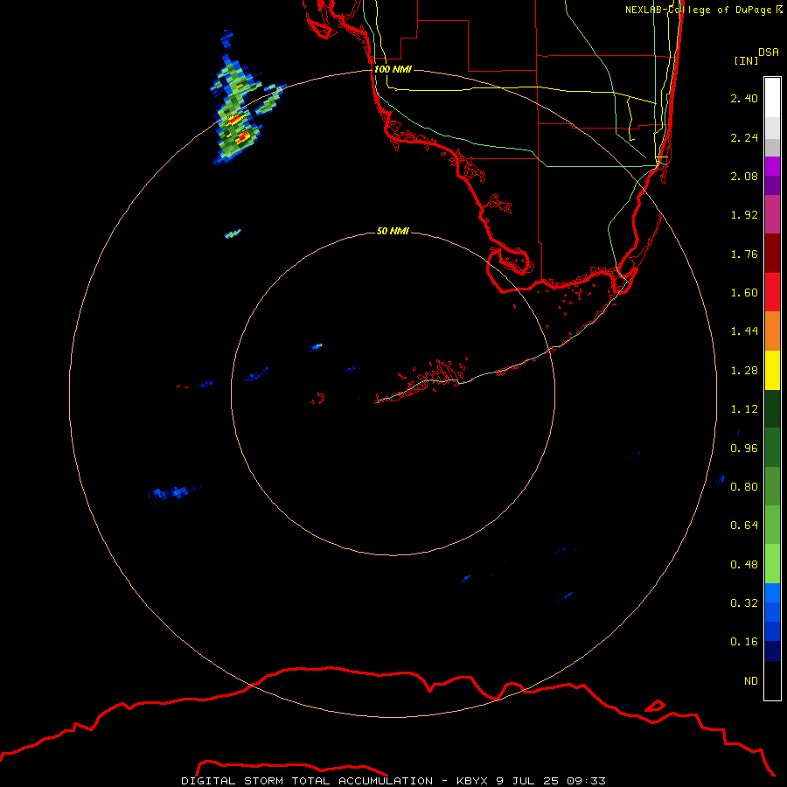
Task: Click the 100 NMI range ring label
Action: tap(393, 69)
